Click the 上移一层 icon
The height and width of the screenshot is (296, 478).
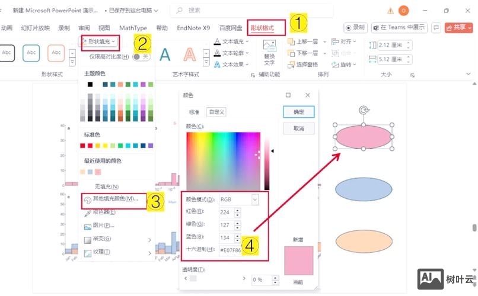point(291,41)
